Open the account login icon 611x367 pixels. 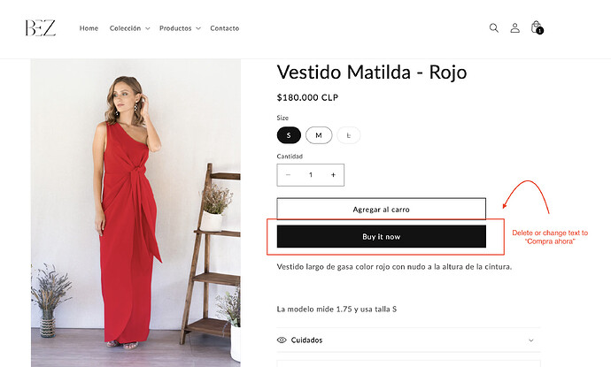point(514,28)
